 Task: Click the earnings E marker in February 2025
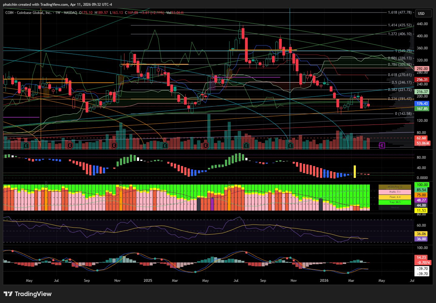165,146
